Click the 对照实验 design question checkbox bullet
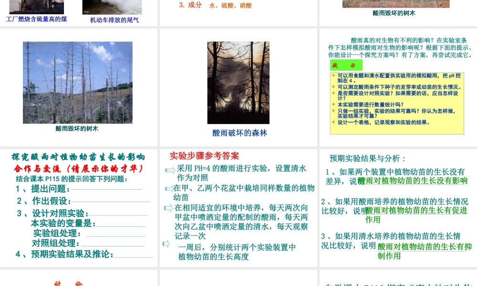477x286 pixels. point(333,92)
